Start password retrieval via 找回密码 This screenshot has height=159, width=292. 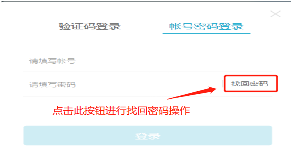pos(250,84)
